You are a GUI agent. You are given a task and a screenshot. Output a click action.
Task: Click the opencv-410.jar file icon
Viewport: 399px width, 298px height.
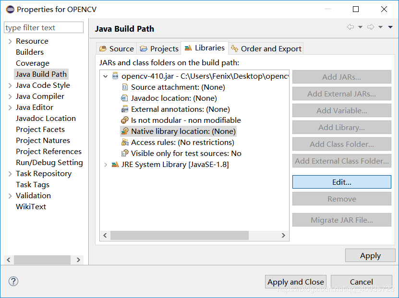[x=115, y=76]
